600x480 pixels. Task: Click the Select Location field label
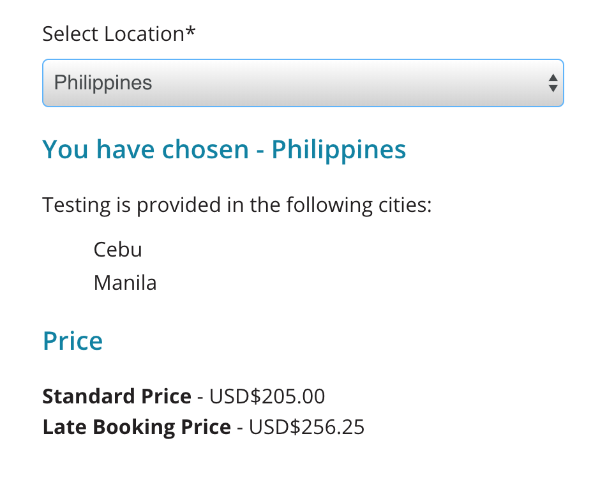pos(113,33)
